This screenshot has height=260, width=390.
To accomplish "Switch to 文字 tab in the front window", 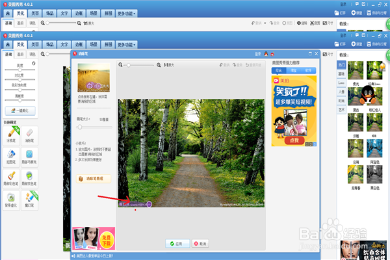I will pyautogui.click(x=64, y=45).
